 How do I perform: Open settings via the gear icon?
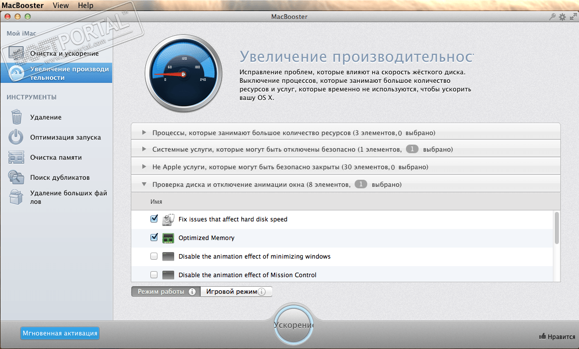point(562,17)
